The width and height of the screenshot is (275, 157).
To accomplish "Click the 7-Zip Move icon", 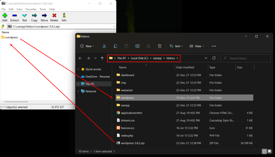I will tap(44, 16).
